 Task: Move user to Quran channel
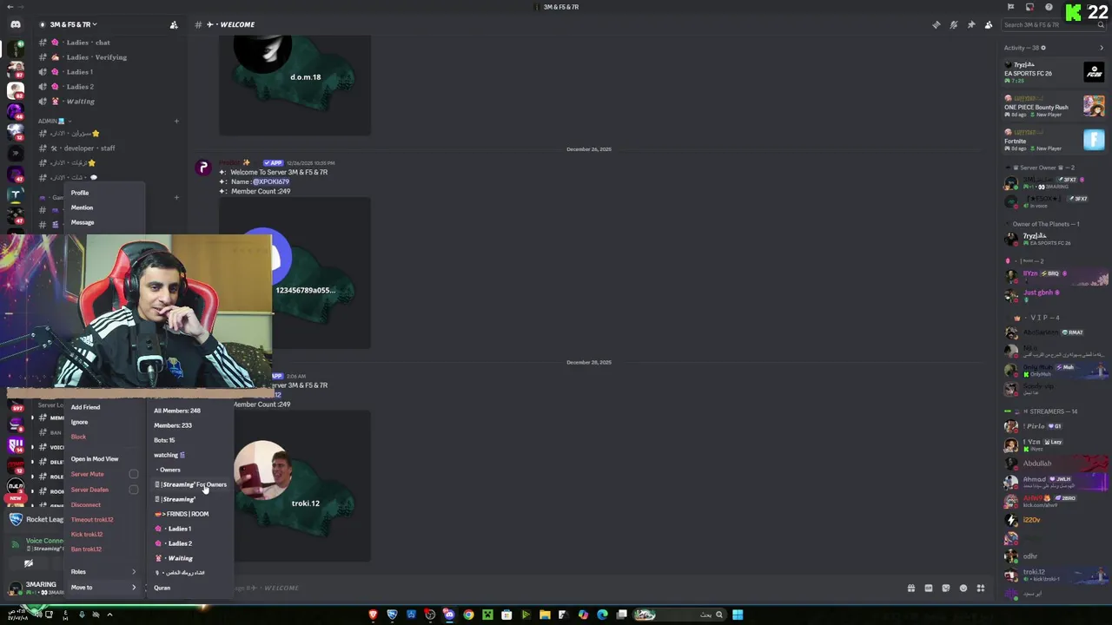click(x=162, y=588)
